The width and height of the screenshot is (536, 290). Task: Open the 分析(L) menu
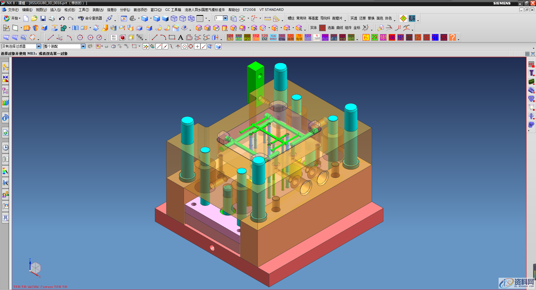tap(125, 10)
